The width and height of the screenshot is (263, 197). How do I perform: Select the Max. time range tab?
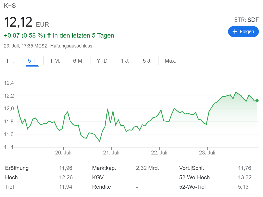[170, 61]
